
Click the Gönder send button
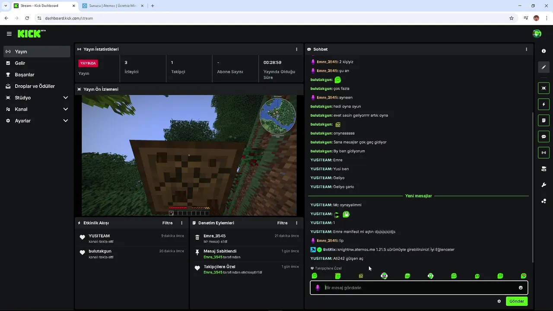click(517, 301)
